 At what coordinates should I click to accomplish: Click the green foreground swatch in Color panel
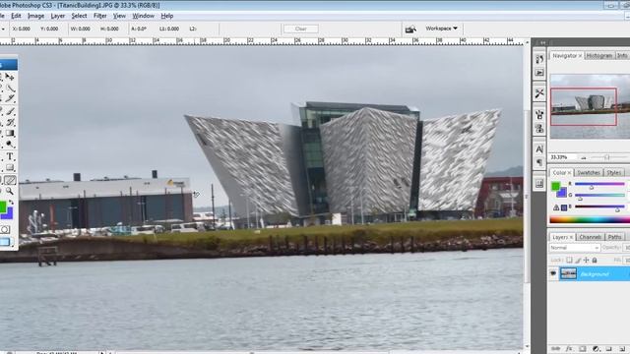click(555, 186)
